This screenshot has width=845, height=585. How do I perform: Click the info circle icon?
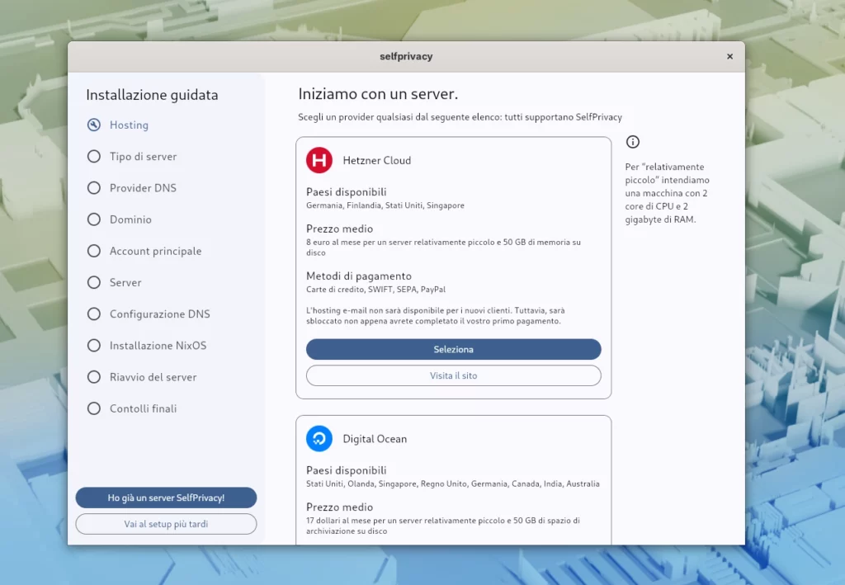tap(633, 142)
